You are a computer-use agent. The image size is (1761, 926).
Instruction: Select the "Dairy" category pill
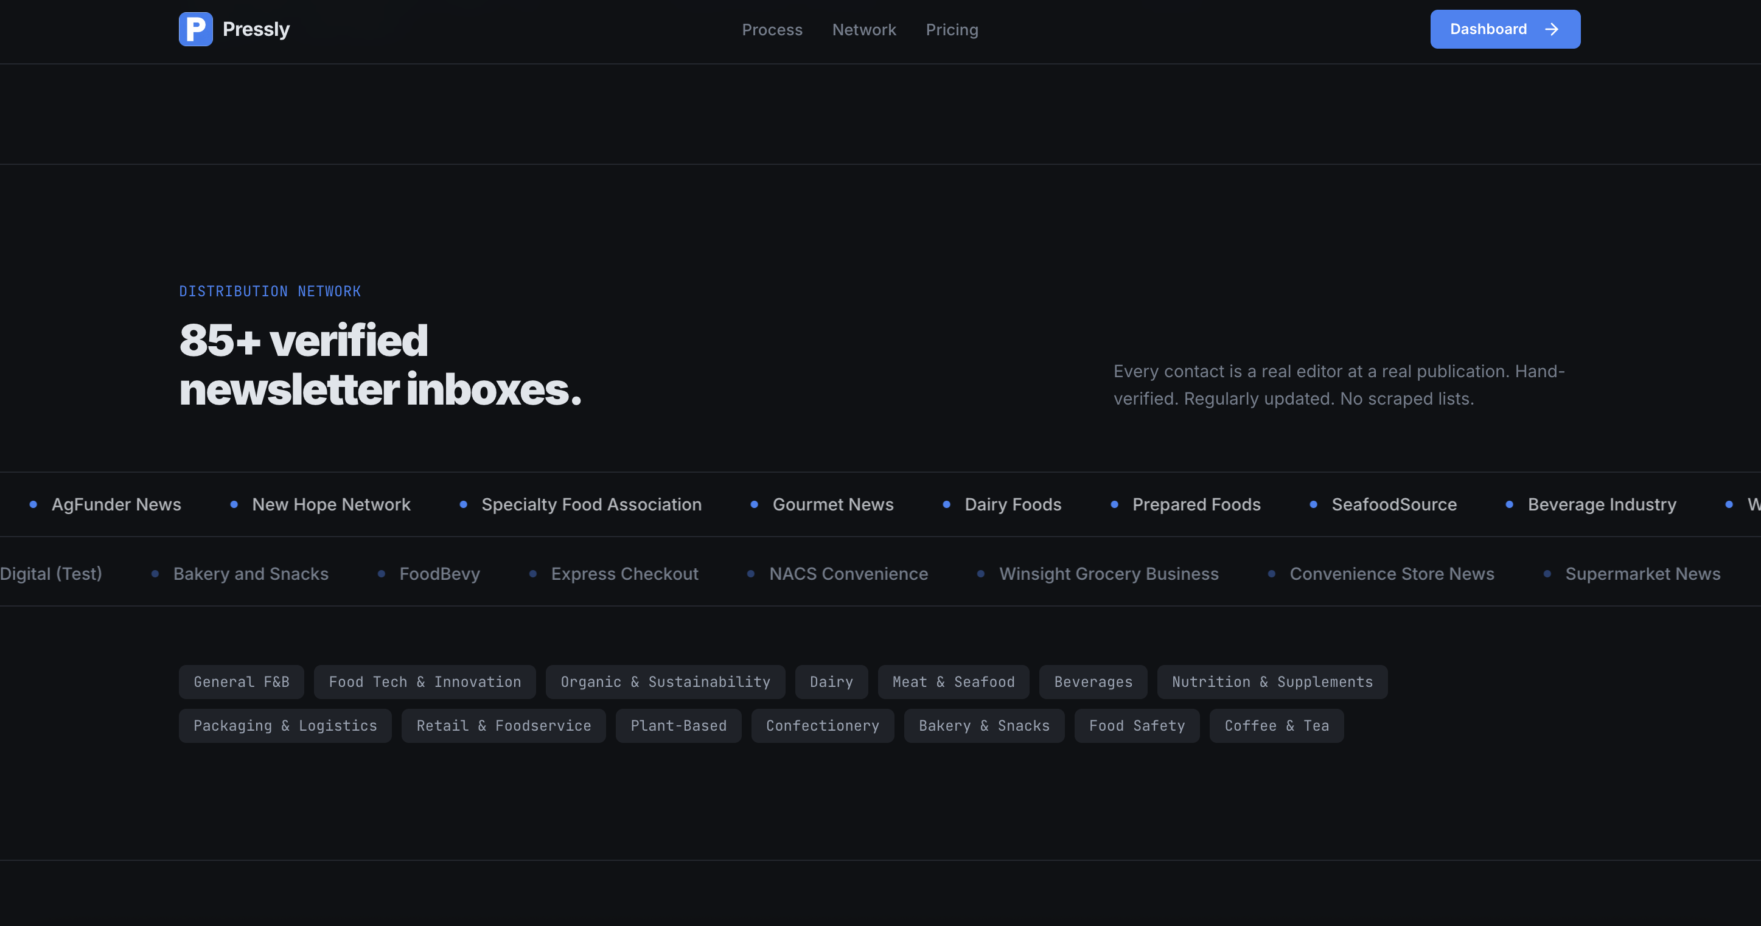(x=831, y=681)
